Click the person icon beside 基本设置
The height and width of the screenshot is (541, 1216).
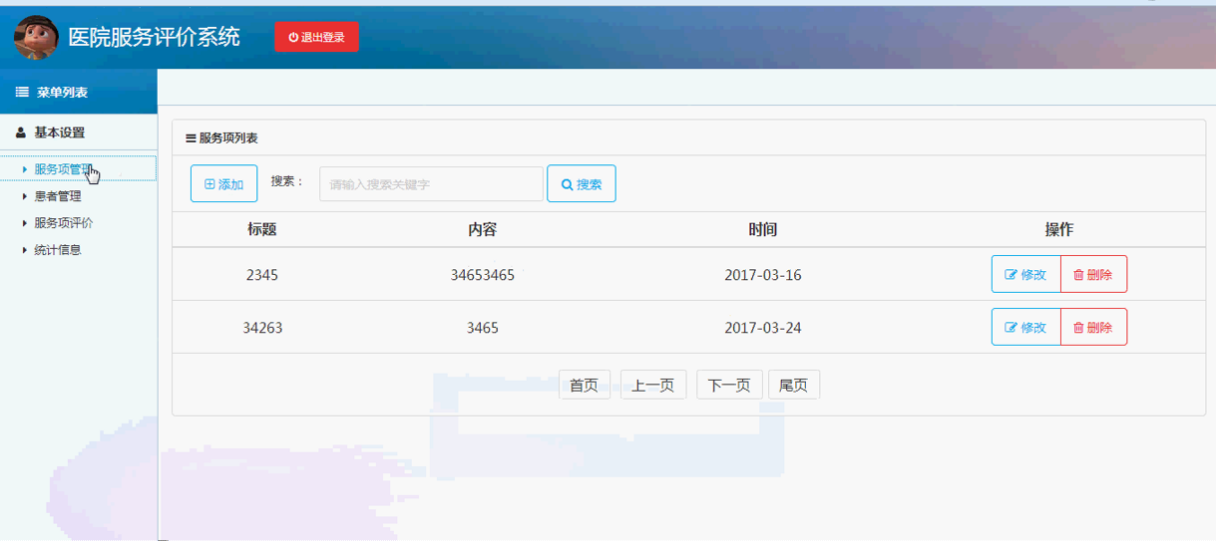coord(21,133)
